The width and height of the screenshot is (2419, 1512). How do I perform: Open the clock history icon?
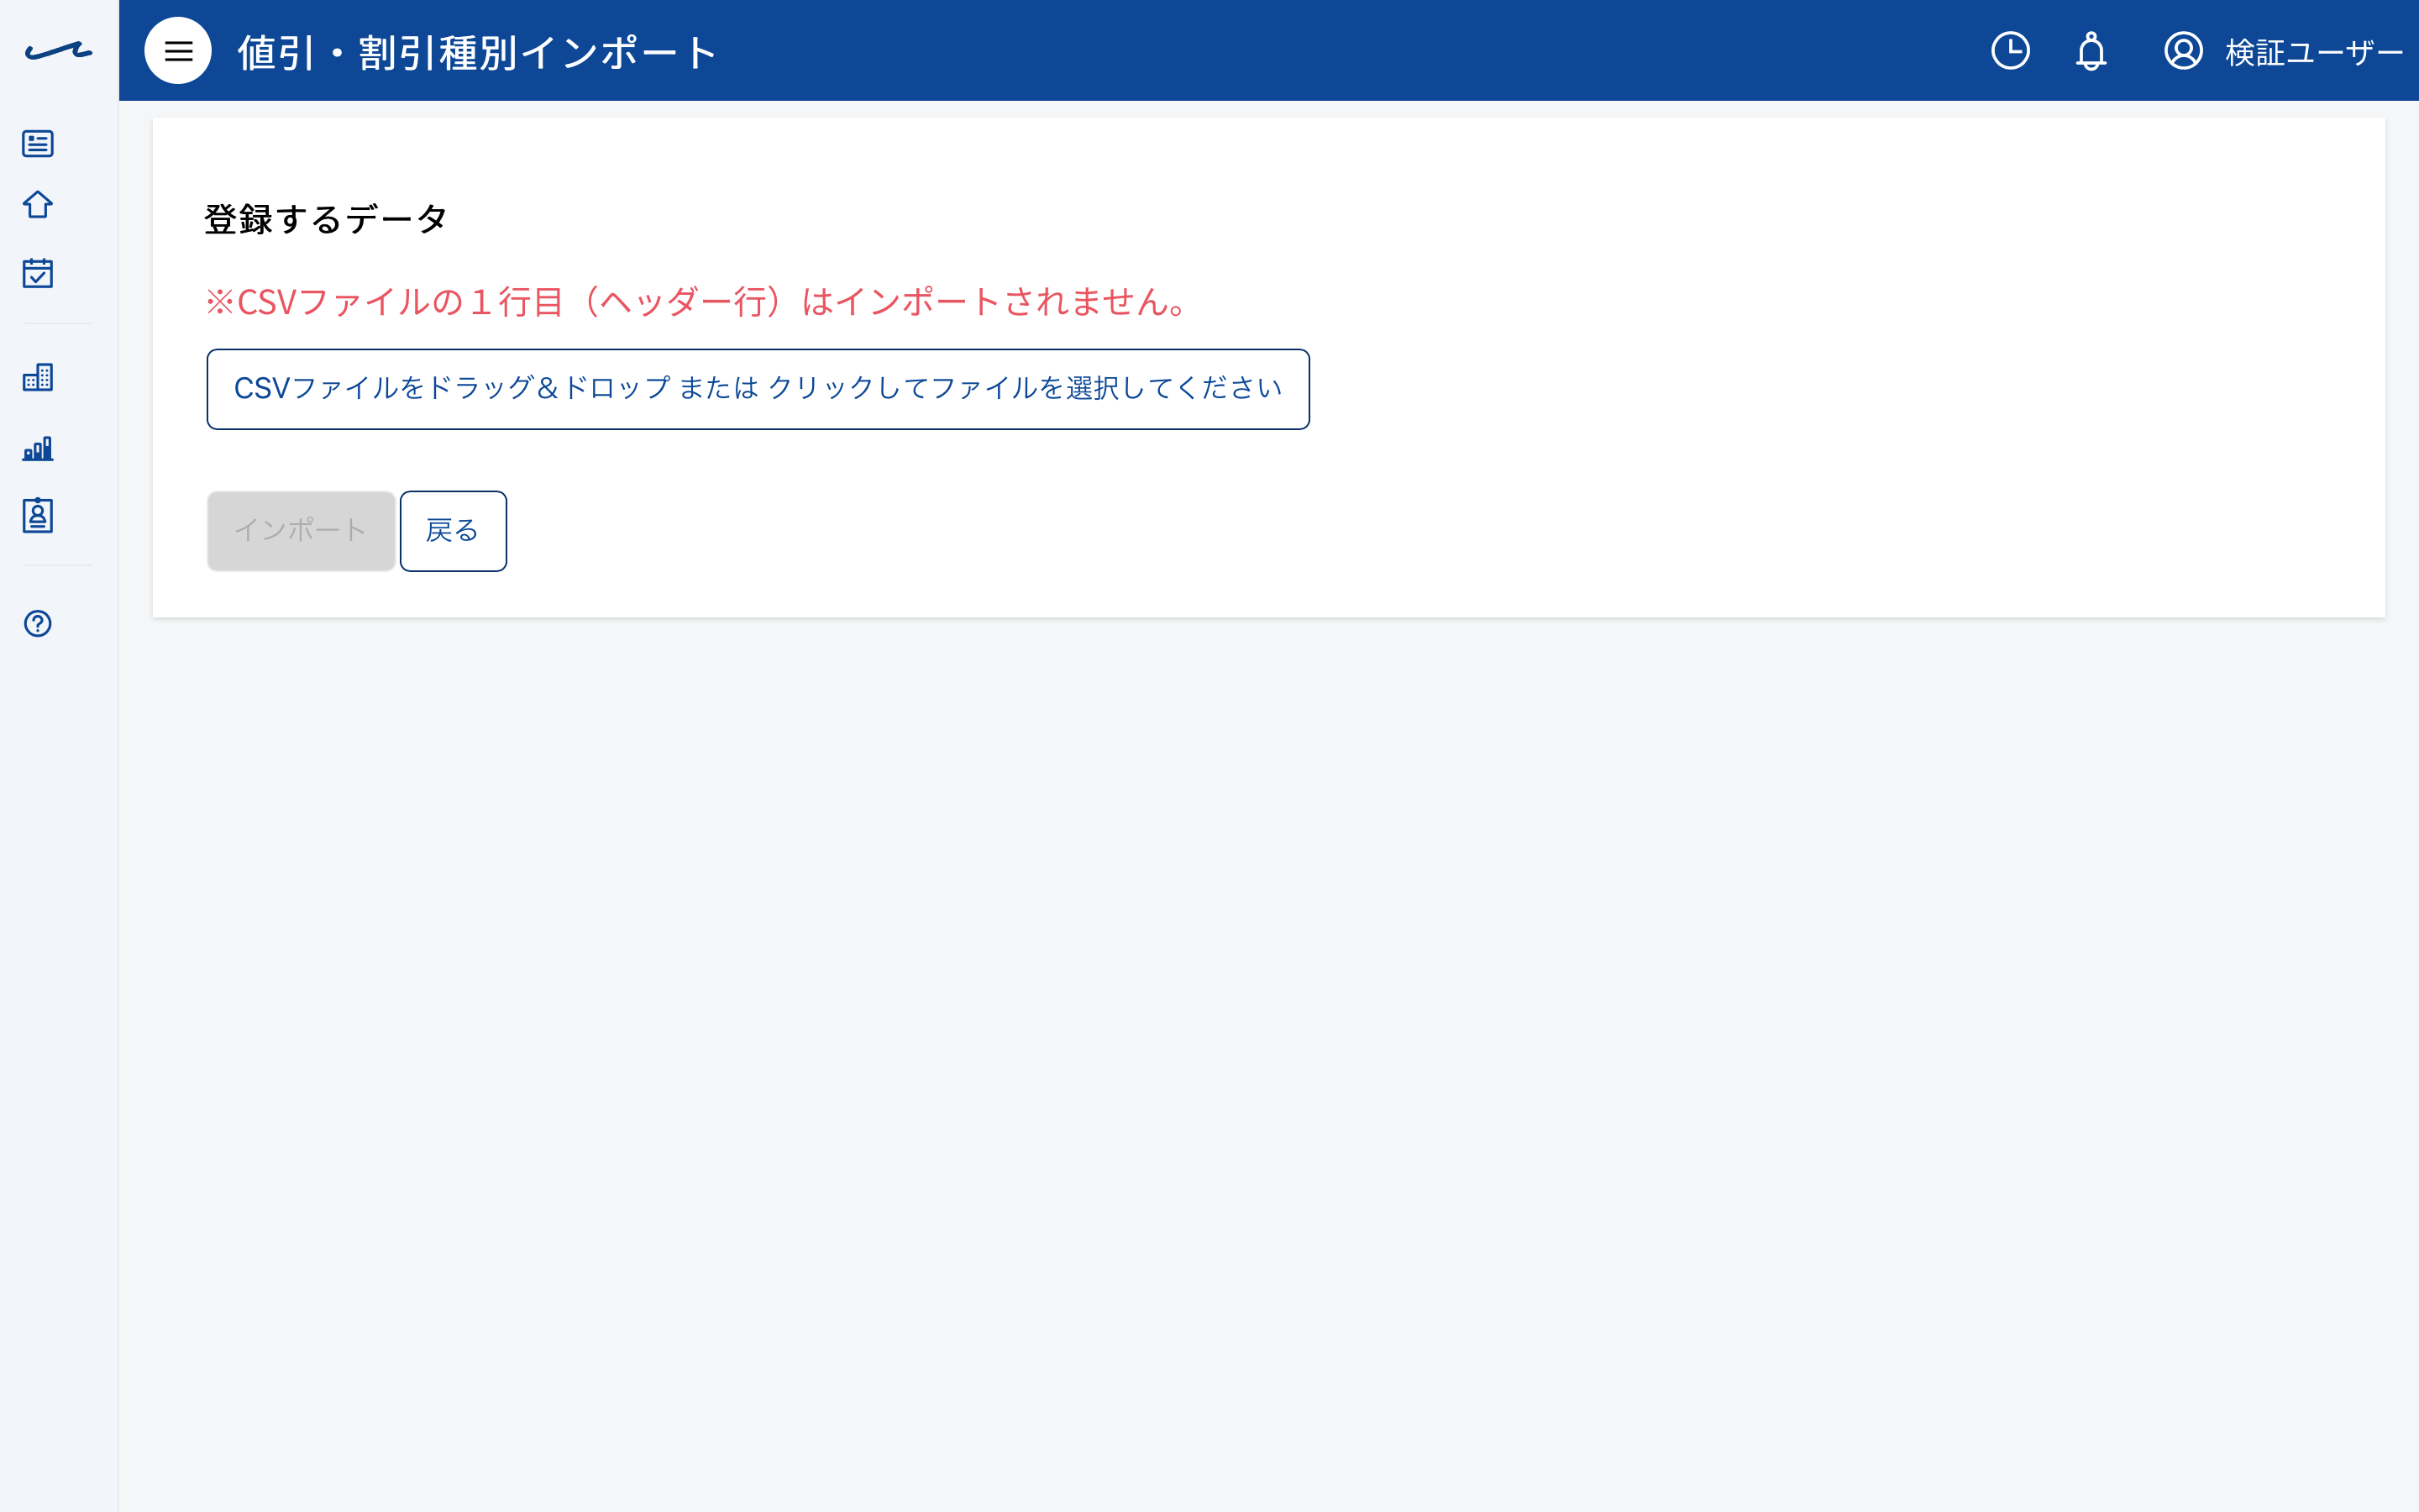point(2010,51)
